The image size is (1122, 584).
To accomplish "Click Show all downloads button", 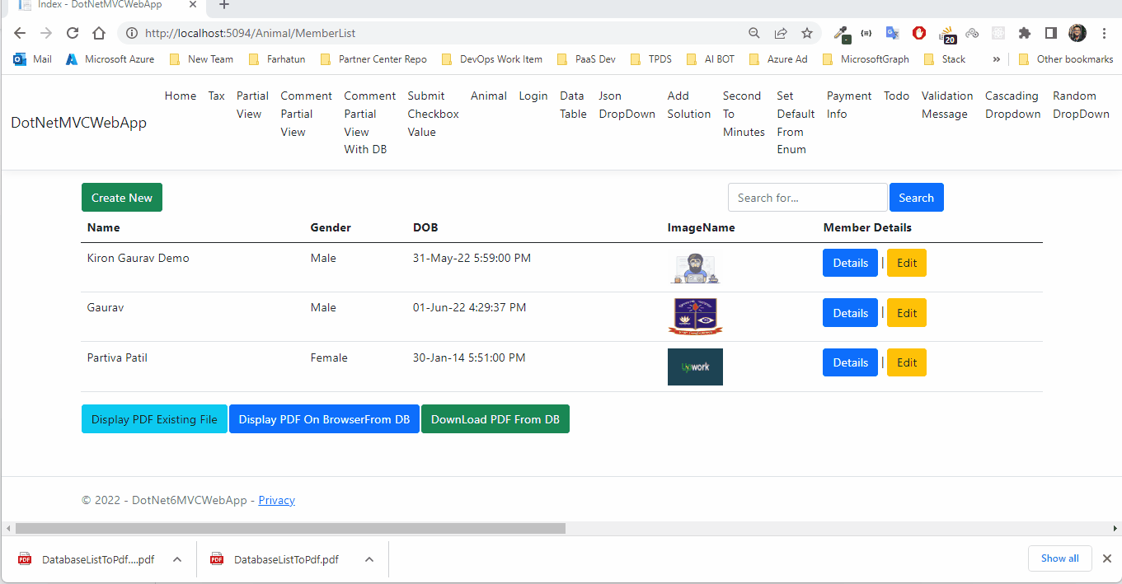I will [x=1059, y=558].
